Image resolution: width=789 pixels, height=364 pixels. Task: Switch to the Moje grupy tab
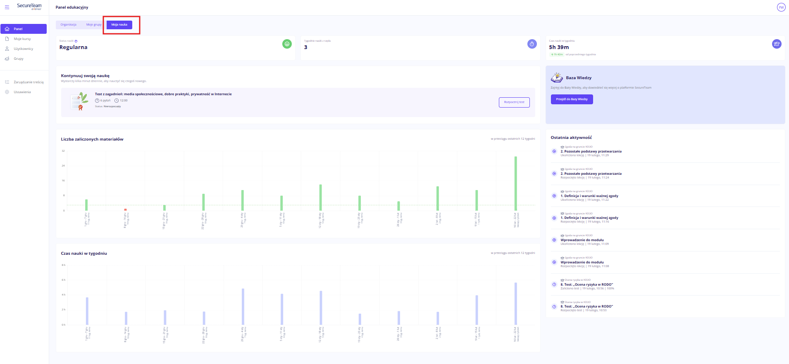click(x=94, y=25)
